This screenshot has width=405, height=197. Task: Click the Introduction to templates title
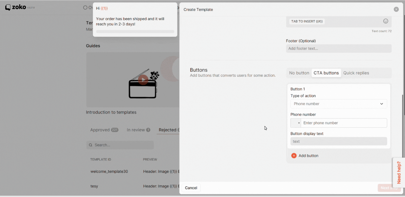111,112
